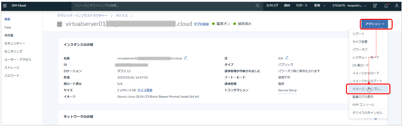Click the IBM Cloud logo text
This screenshot has height=126, width=403.
(x=19, y=6)
